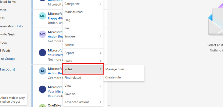
Task: Expand chevron arrow next to Report
Action: [x=100, y=53]
